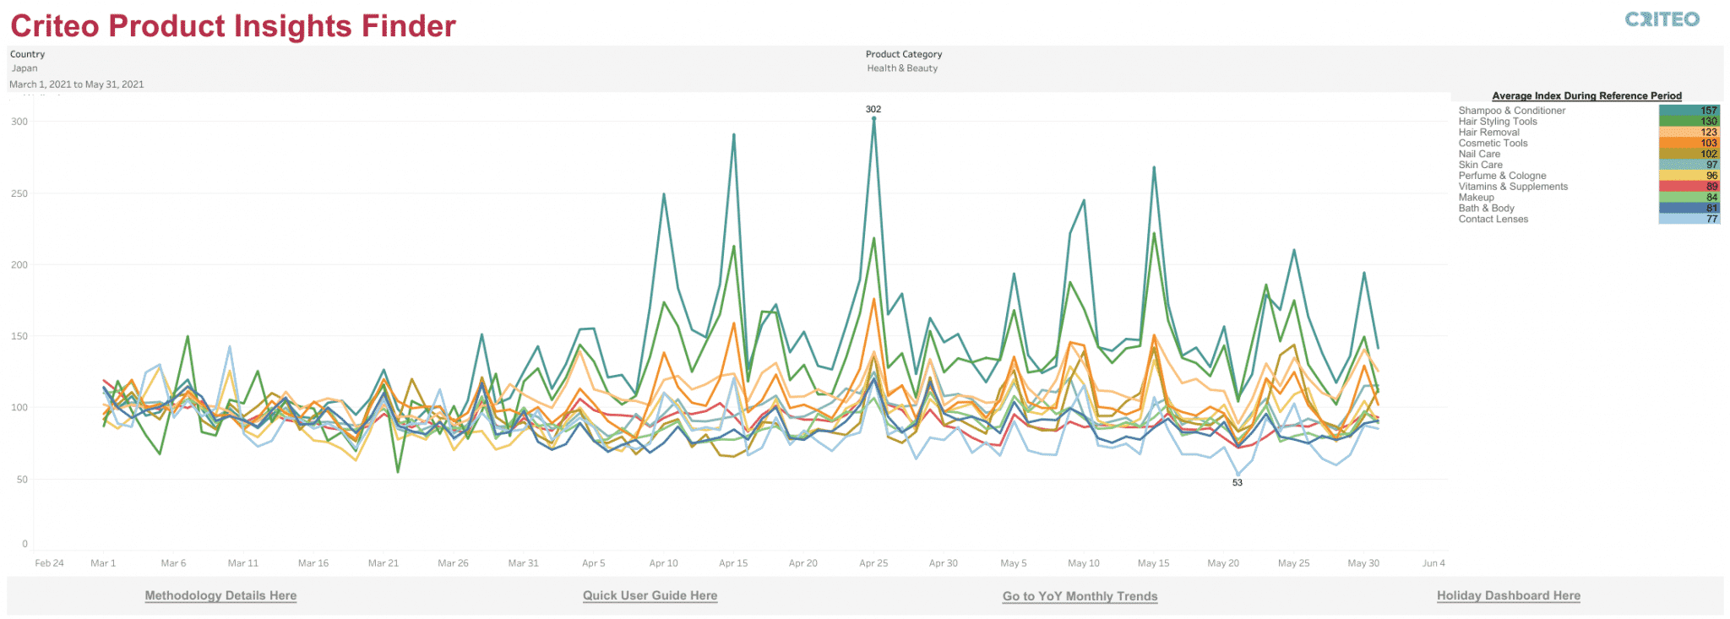Select the Makeup legend label

[x=1476, y=198]
